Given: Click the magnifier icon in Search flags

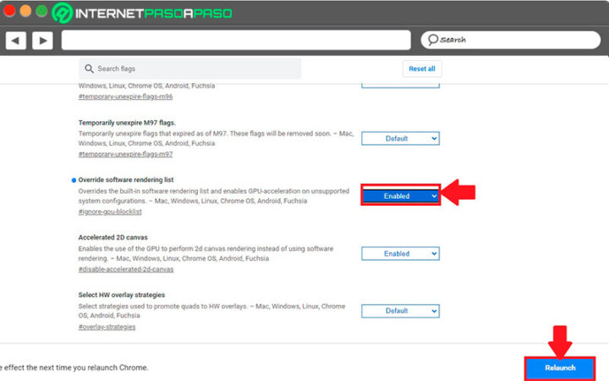Looking at the screenshot, I should pos(89,69).
